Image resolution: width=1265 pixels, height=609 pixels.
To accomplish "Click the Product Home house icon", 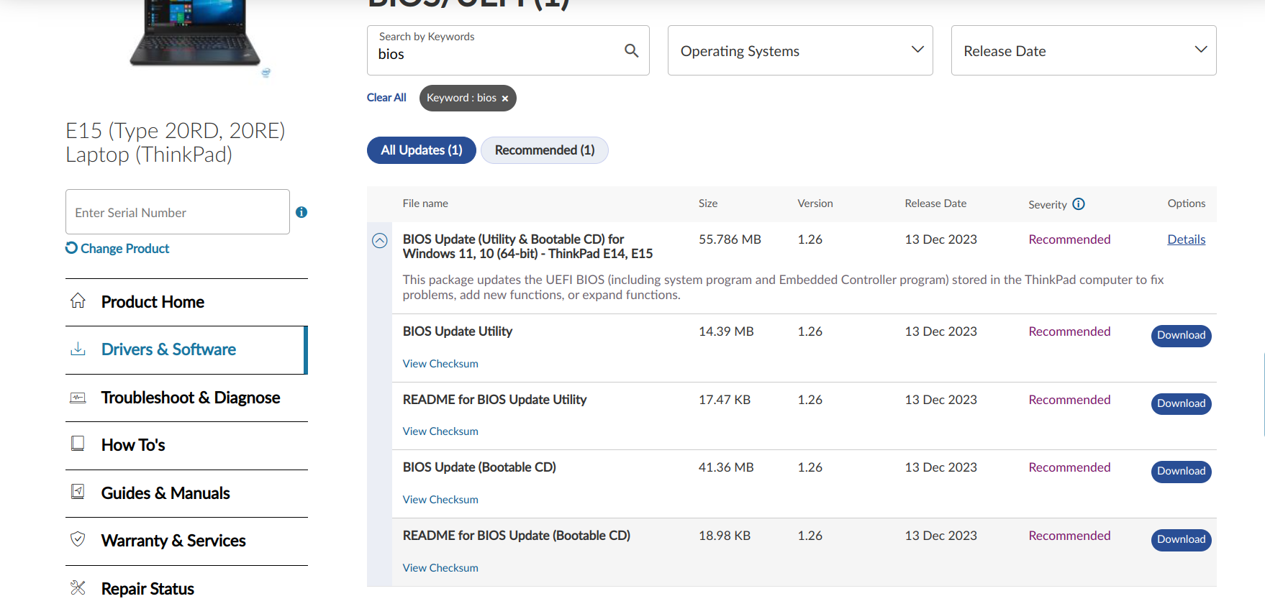I will 78,301.
